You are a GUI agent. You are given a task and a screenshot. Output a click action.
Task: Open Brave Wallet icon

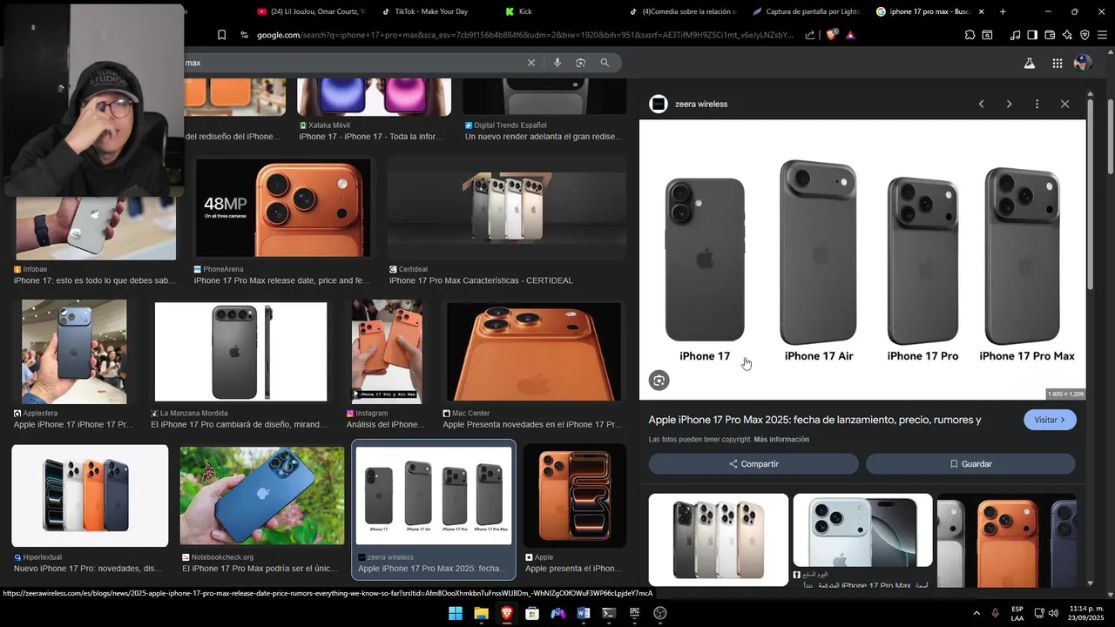(x=1050, y=35)
